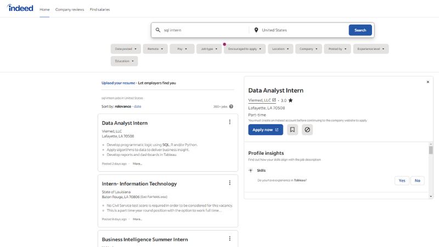Click the Skills lightbulb icon
Viewport: 439px width, 247px height.
pos(251,170)
